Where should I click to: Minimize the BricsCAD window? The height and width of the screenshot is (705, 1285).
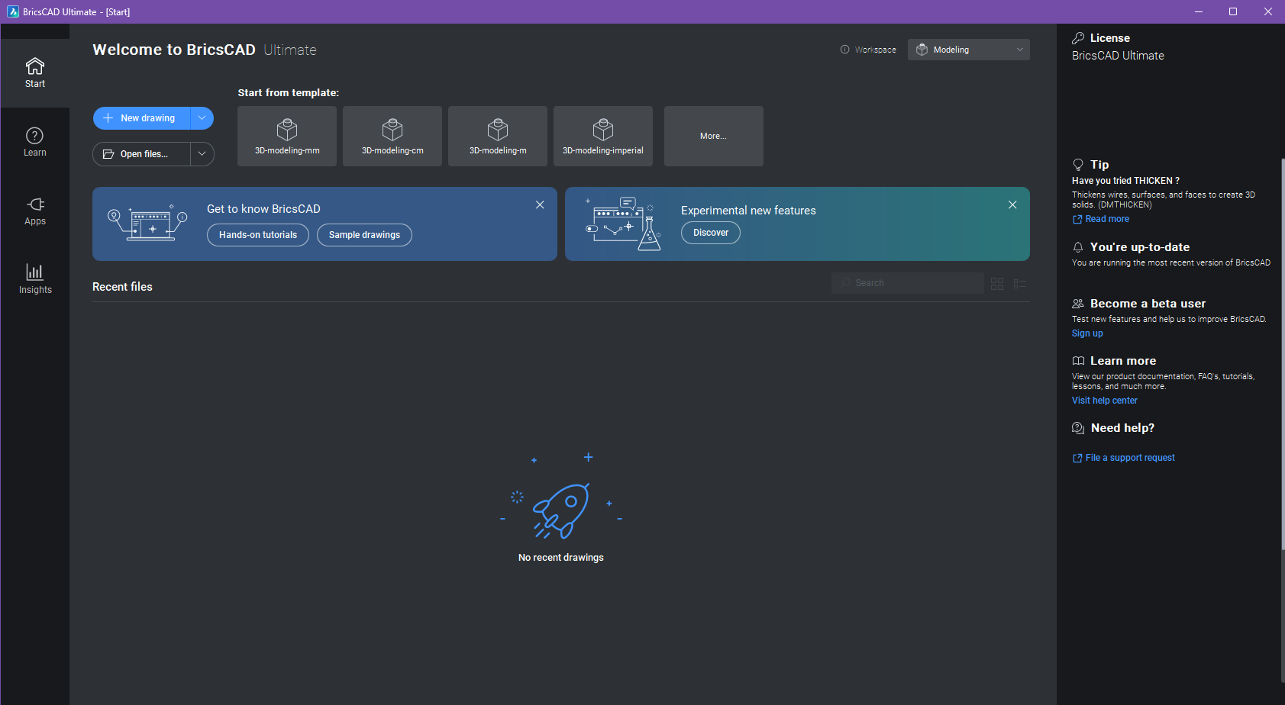point(1198,11)
